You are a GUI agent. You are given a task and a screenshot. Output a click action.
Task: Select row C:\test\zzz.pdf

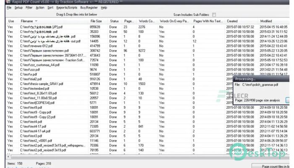pyautogui.click(x=148, y=70)
